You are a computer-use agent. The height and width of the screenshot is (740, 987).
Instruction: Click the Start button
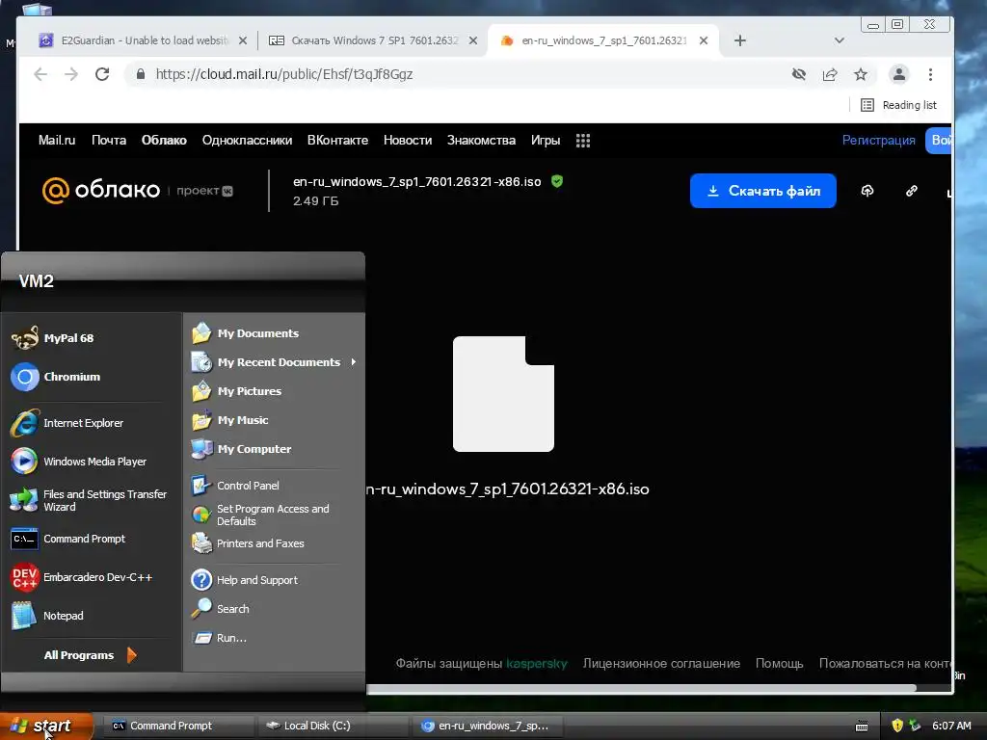click(45, 726)
